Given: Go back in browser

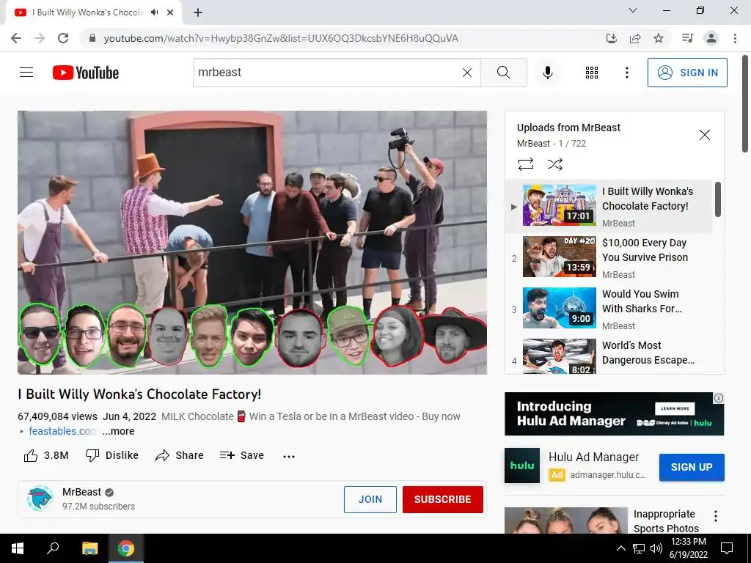Looking at the screenshot, I should pos(16,38).
